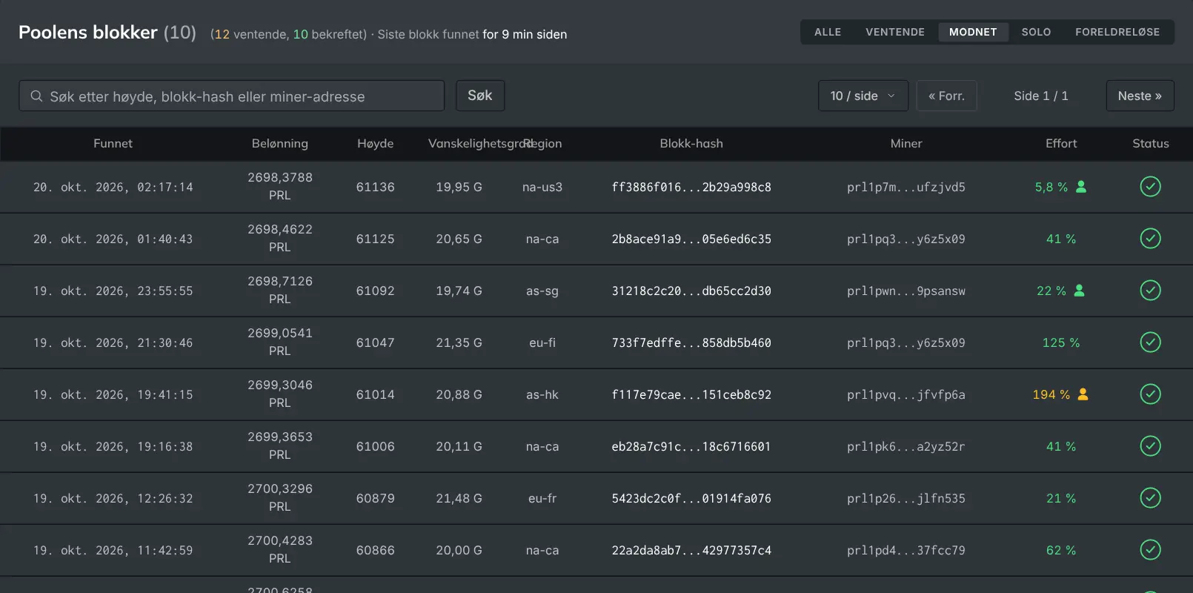The image size is (1193, 593).
Task: Click the Side 1 / 1 page indicator
Action: [1041, 96]
